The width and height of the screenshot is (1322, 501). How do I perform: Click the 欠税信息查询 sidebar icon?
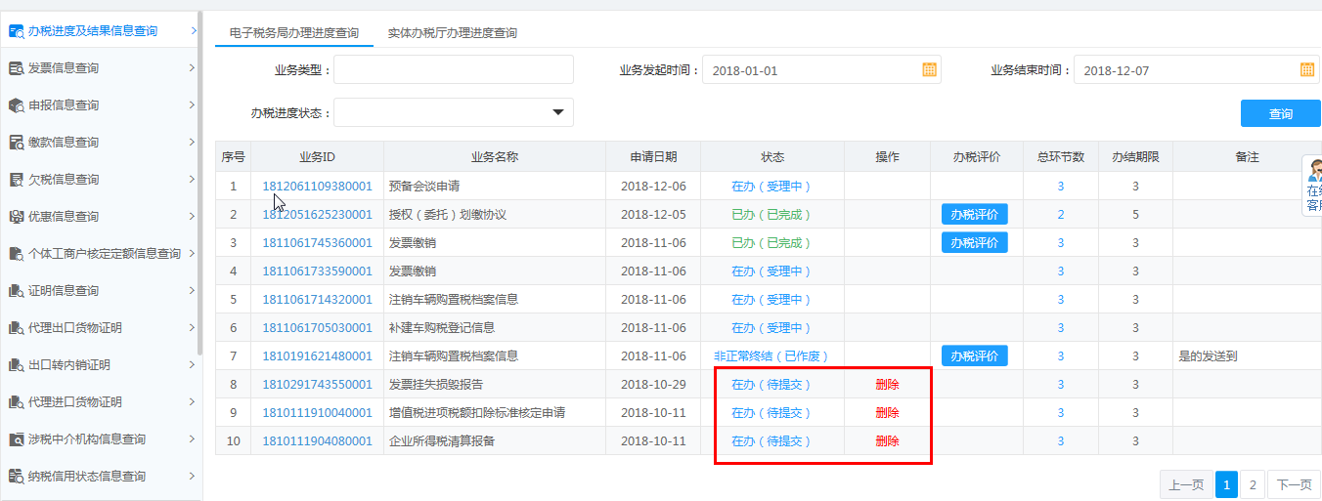click(x=17, y=180)
